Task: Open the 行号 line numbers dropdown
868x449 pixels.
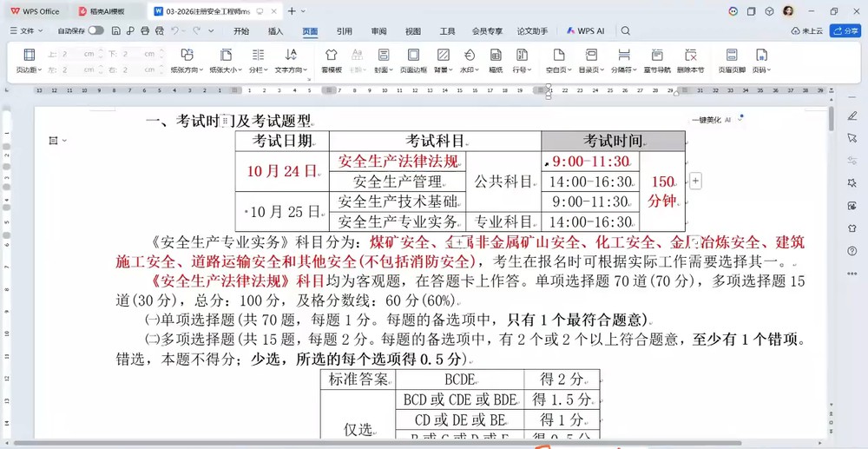Action: pyautogui.click(x=522, y=69)
